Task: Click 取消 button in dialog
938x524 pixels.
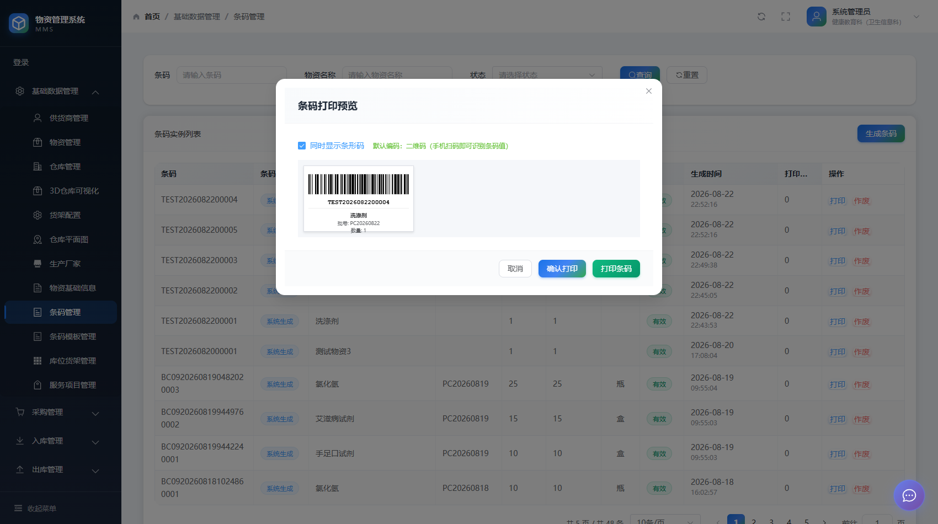Action: click(515, 269)
